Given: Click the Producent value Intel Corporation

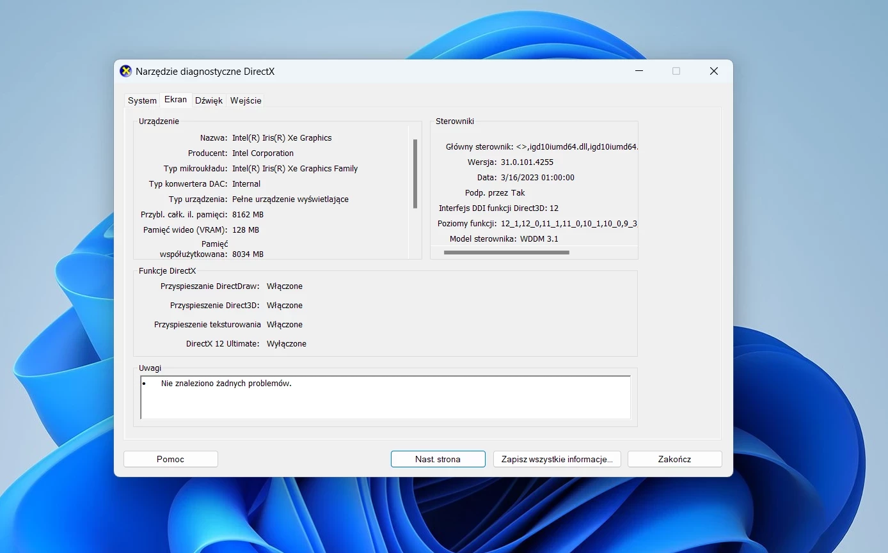Looking at the screenshot, I should (x=263, y=153).
